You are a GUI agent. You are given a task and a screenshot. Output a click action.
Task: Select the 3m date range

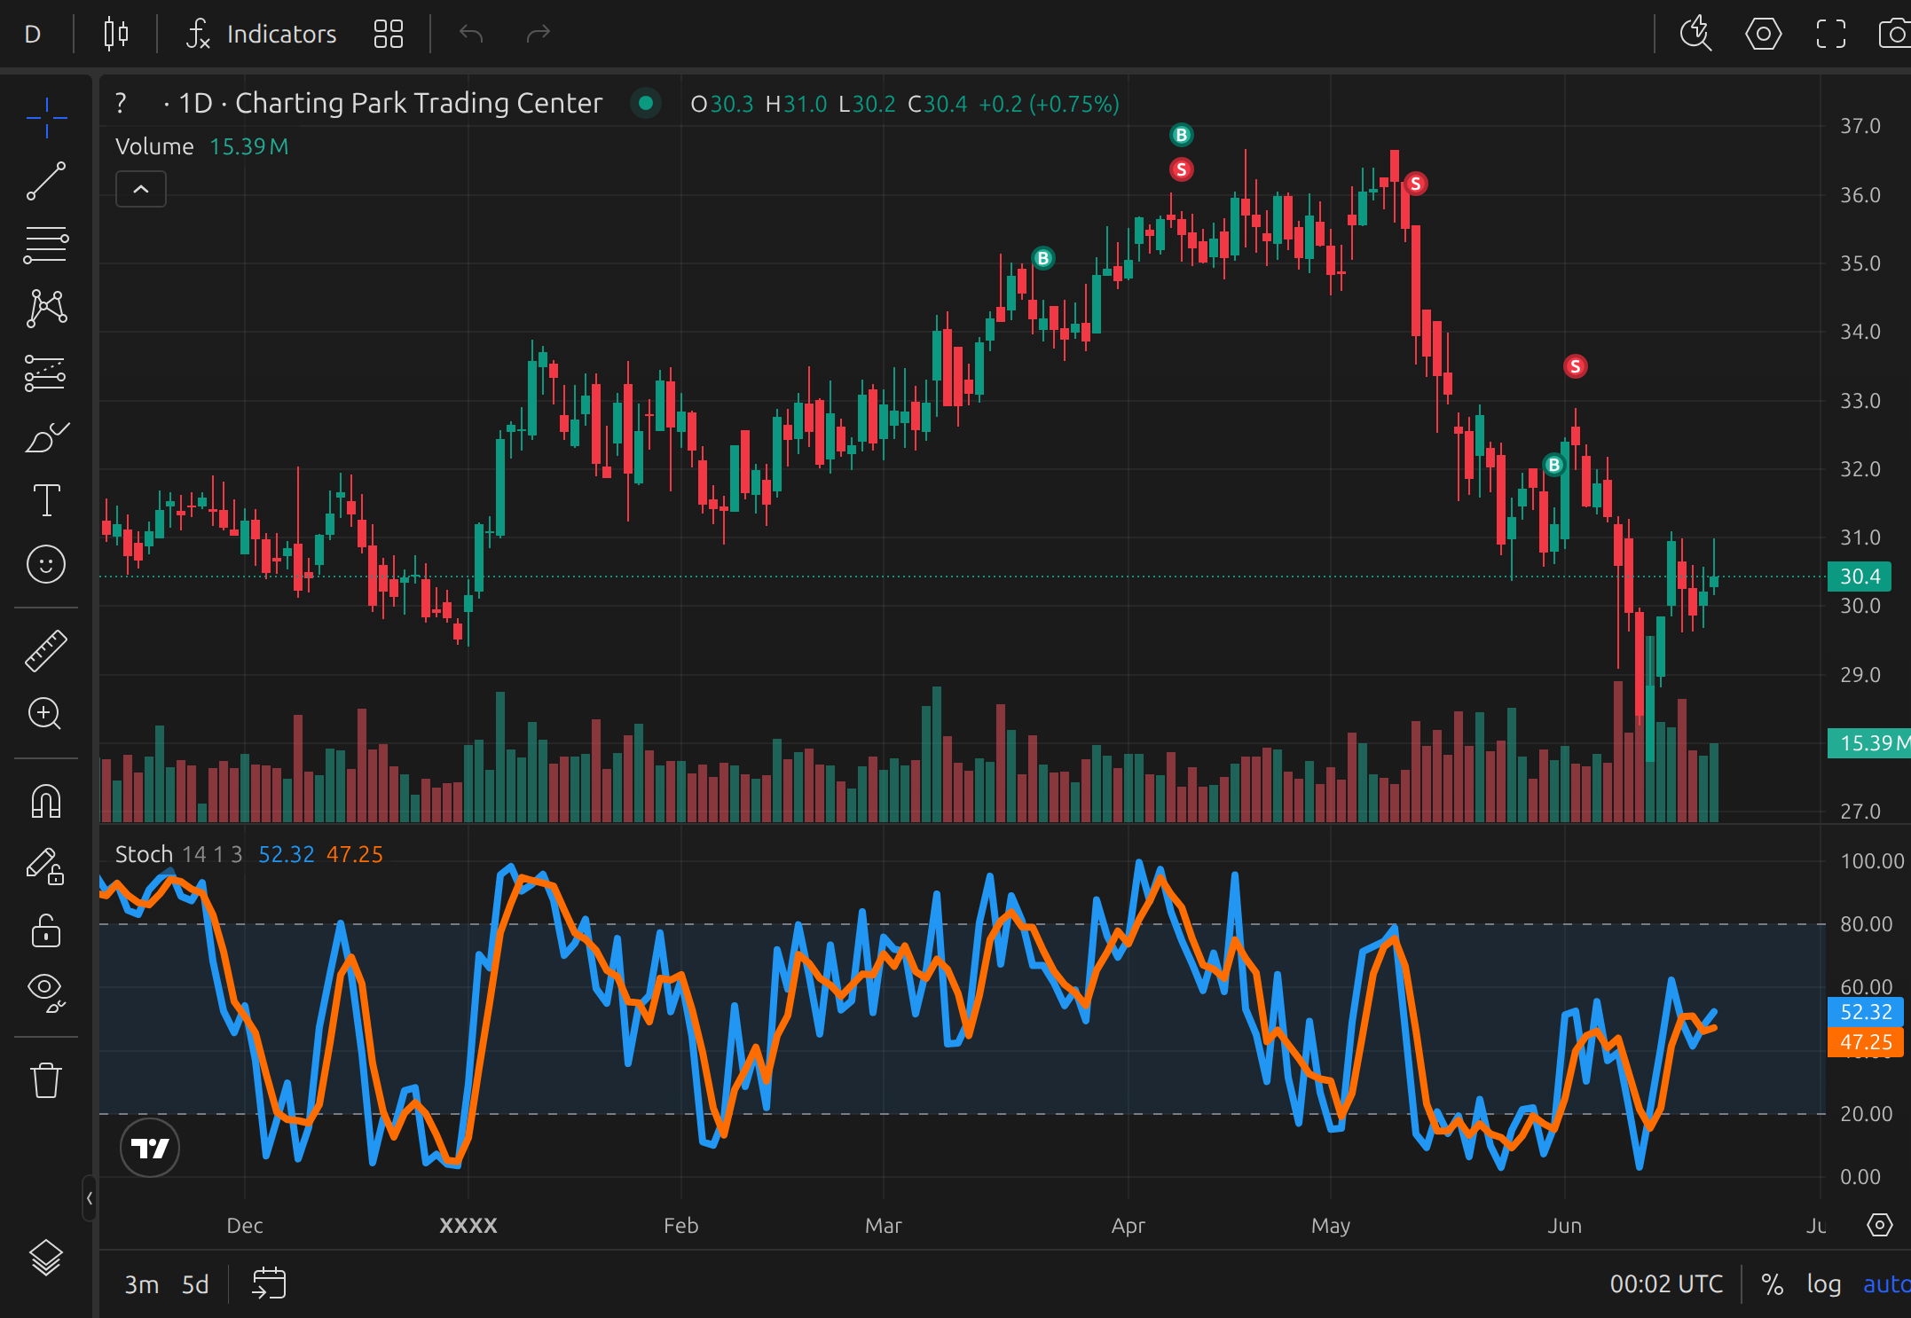point(141,1283)
